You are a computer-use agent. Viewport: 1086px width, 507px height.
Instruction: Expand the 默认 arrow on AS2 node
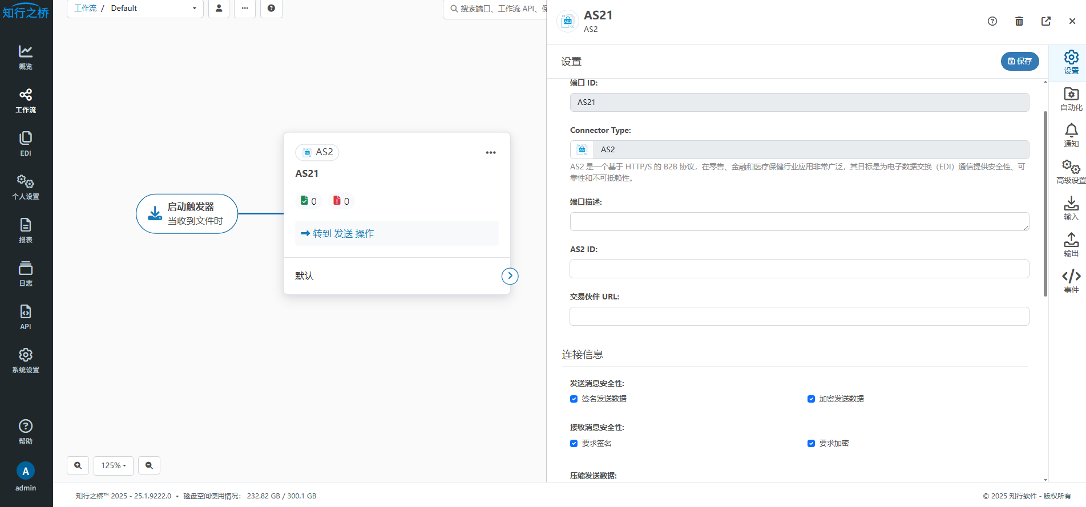(x=510, y=276)
